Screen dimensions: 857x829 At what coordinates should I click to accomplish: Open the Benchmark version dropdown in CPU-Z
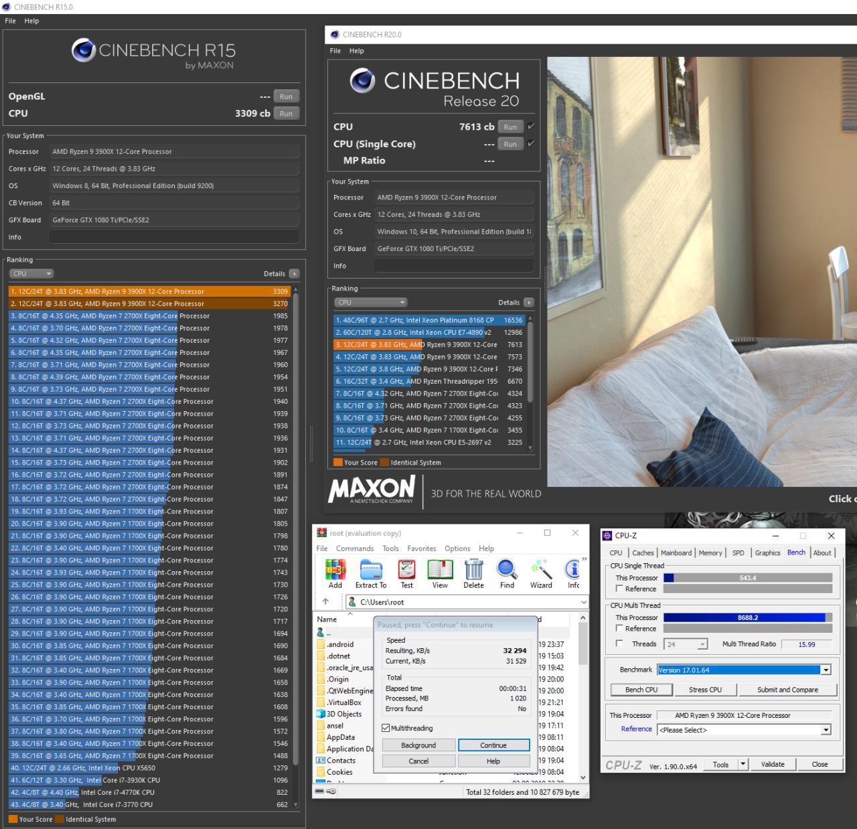(x=826, y=670)
